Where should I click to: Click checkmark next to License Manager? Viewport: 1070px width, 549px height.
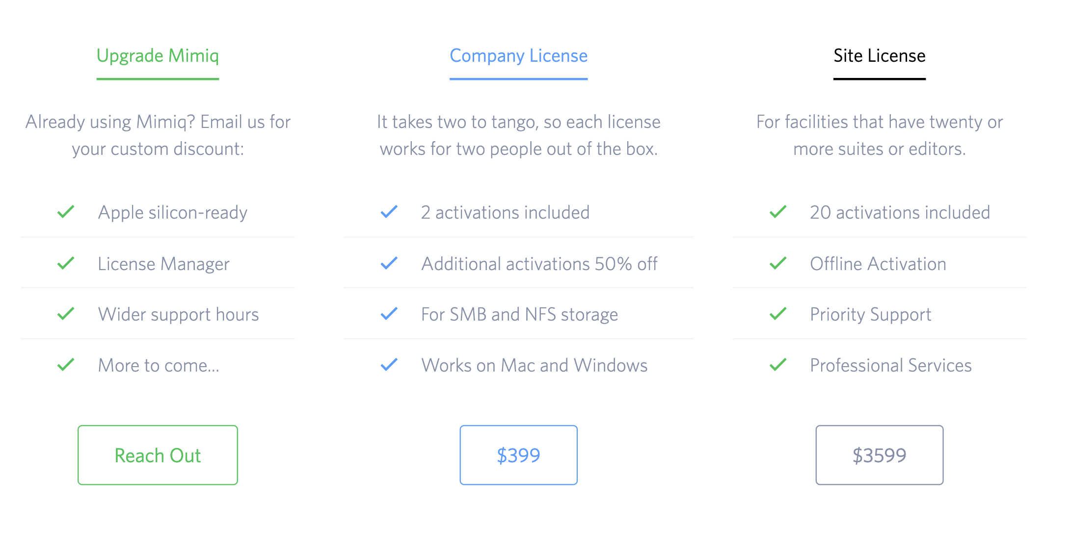click(x=66, y=263)
